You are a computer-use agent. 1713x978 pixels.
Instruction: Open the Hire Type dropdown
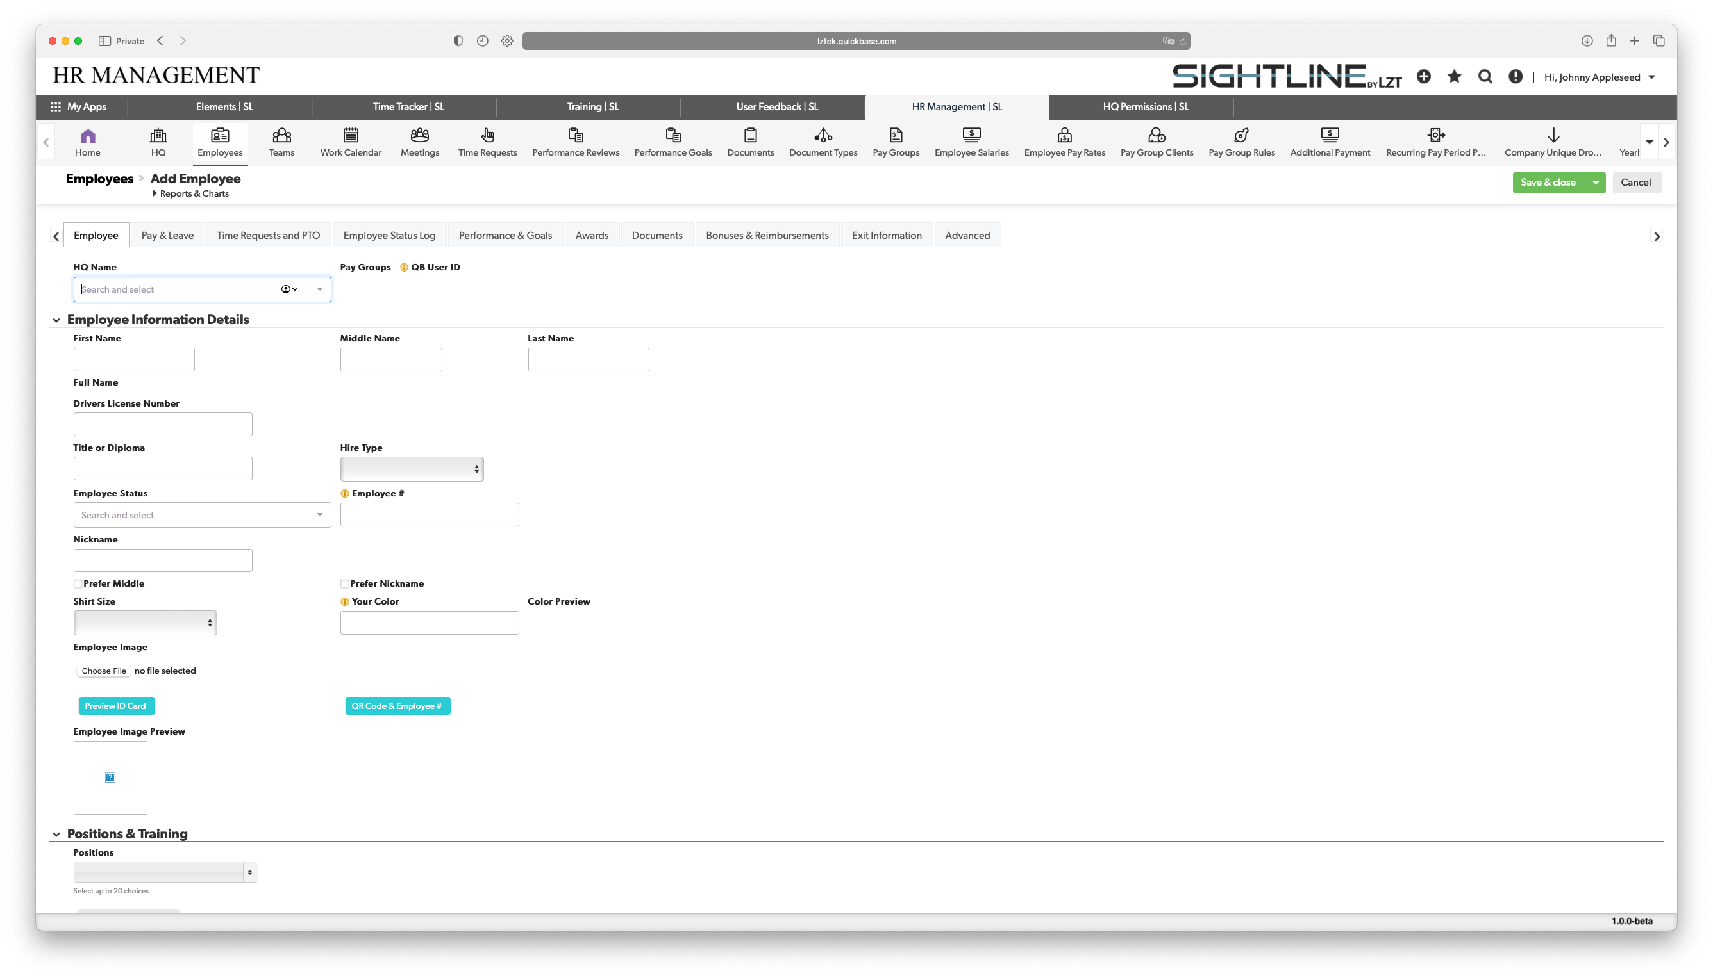412,469
